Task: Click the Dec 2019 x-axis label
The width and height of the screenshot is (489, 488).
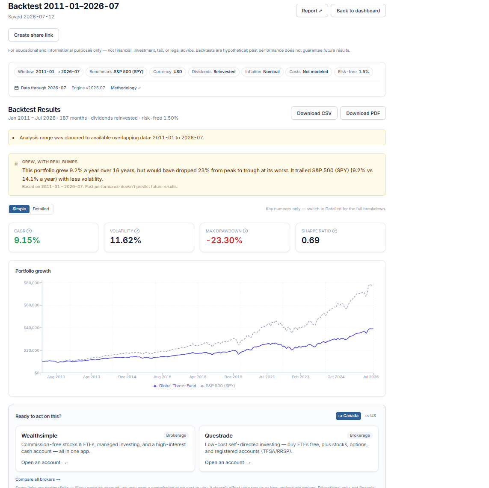Action: pos(233,377)
